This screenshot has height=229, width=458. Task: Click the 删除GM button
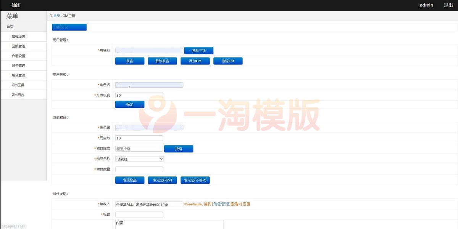(228, 61)
